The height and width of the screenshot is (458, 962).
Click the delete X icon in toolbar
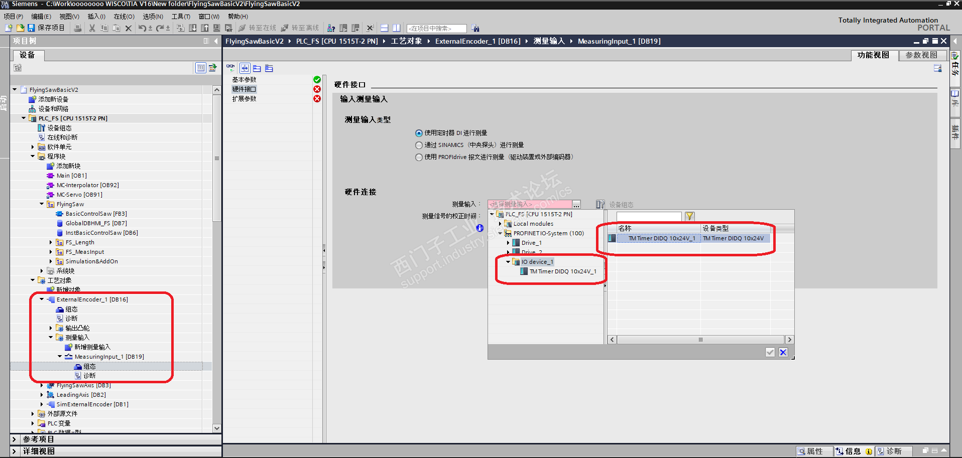(x=129, y=28)
